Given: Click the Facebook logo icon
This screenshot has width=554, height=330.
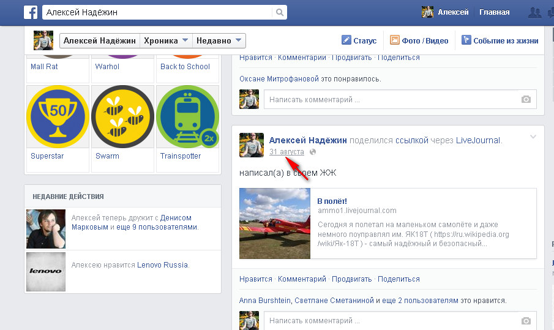Looking at the screenshot, I should (x=31, y=12).
